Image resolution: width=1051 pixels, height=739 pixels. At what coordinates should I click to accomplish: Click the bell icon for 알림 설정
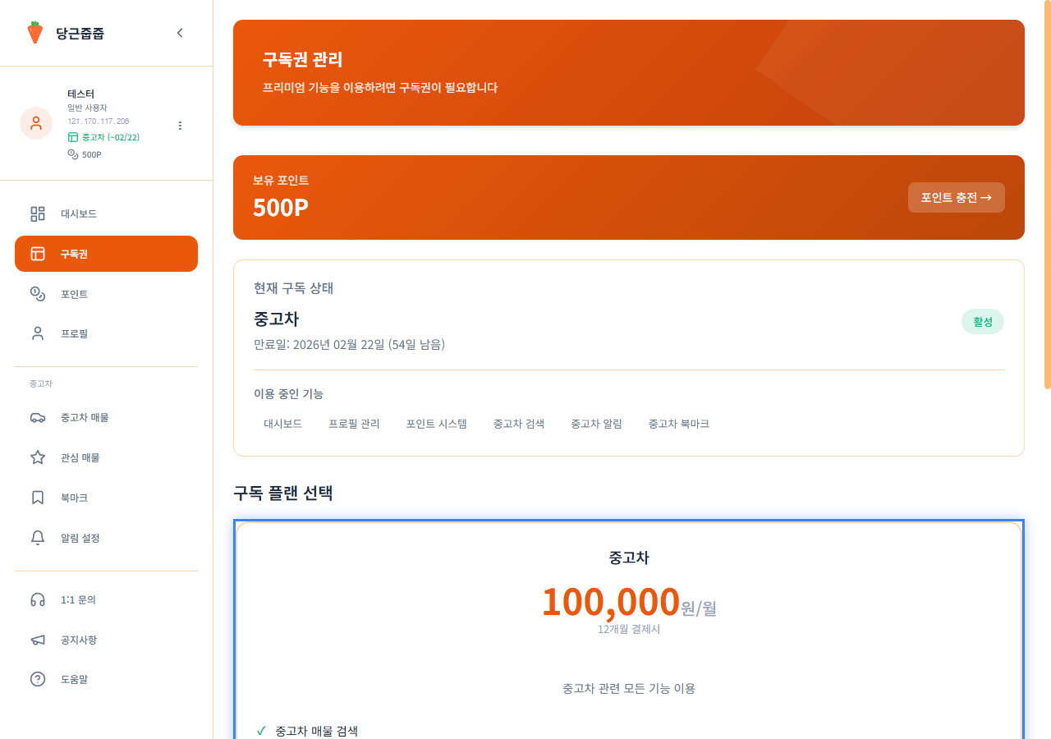point(37,538)
